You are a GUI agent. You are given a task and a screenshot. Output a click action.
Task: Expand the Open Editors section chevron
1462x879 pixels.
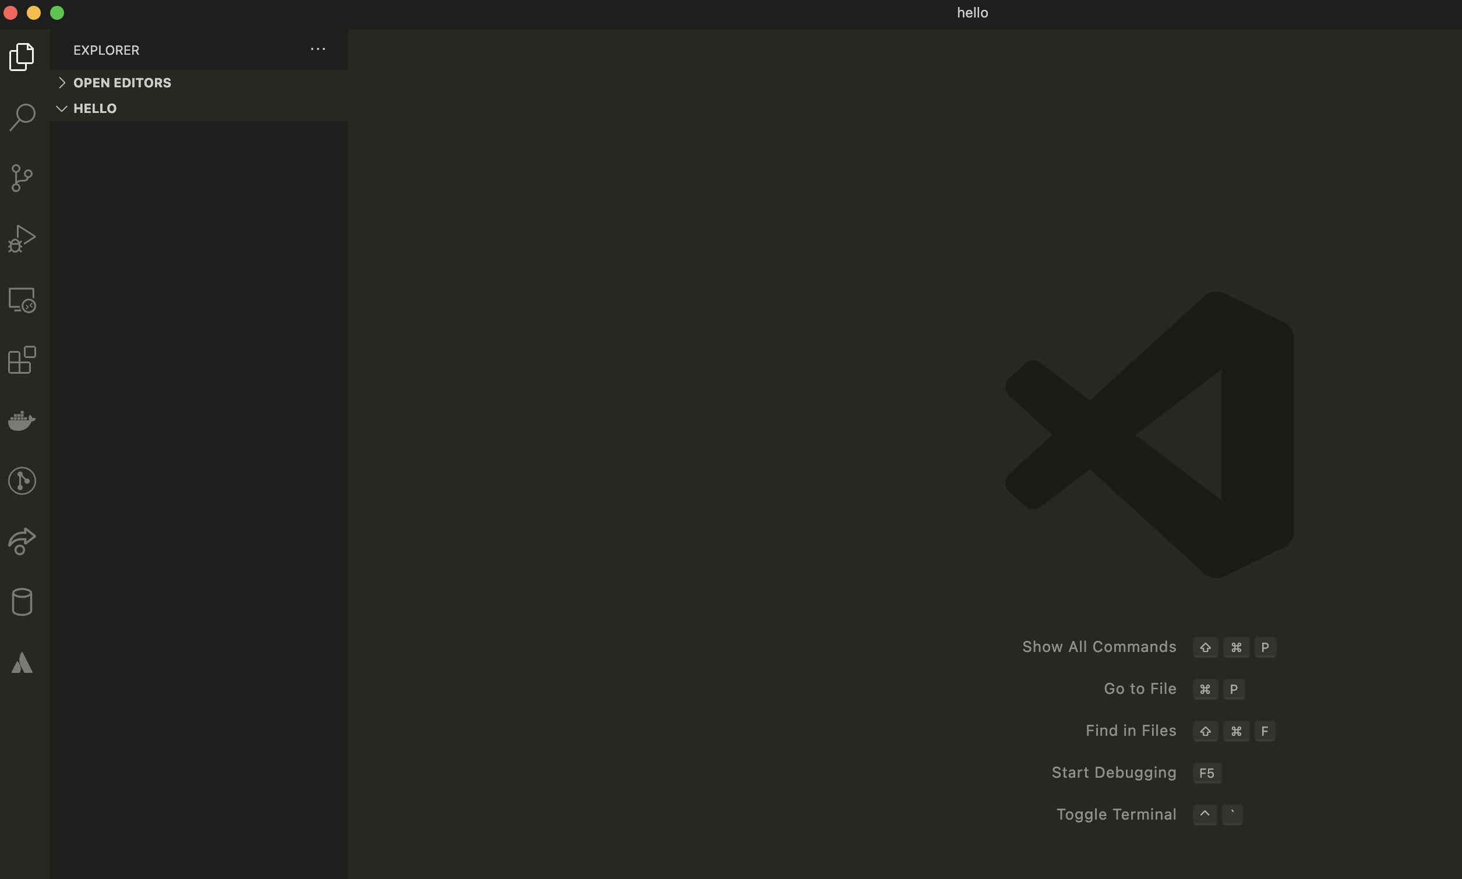[62, 83]
